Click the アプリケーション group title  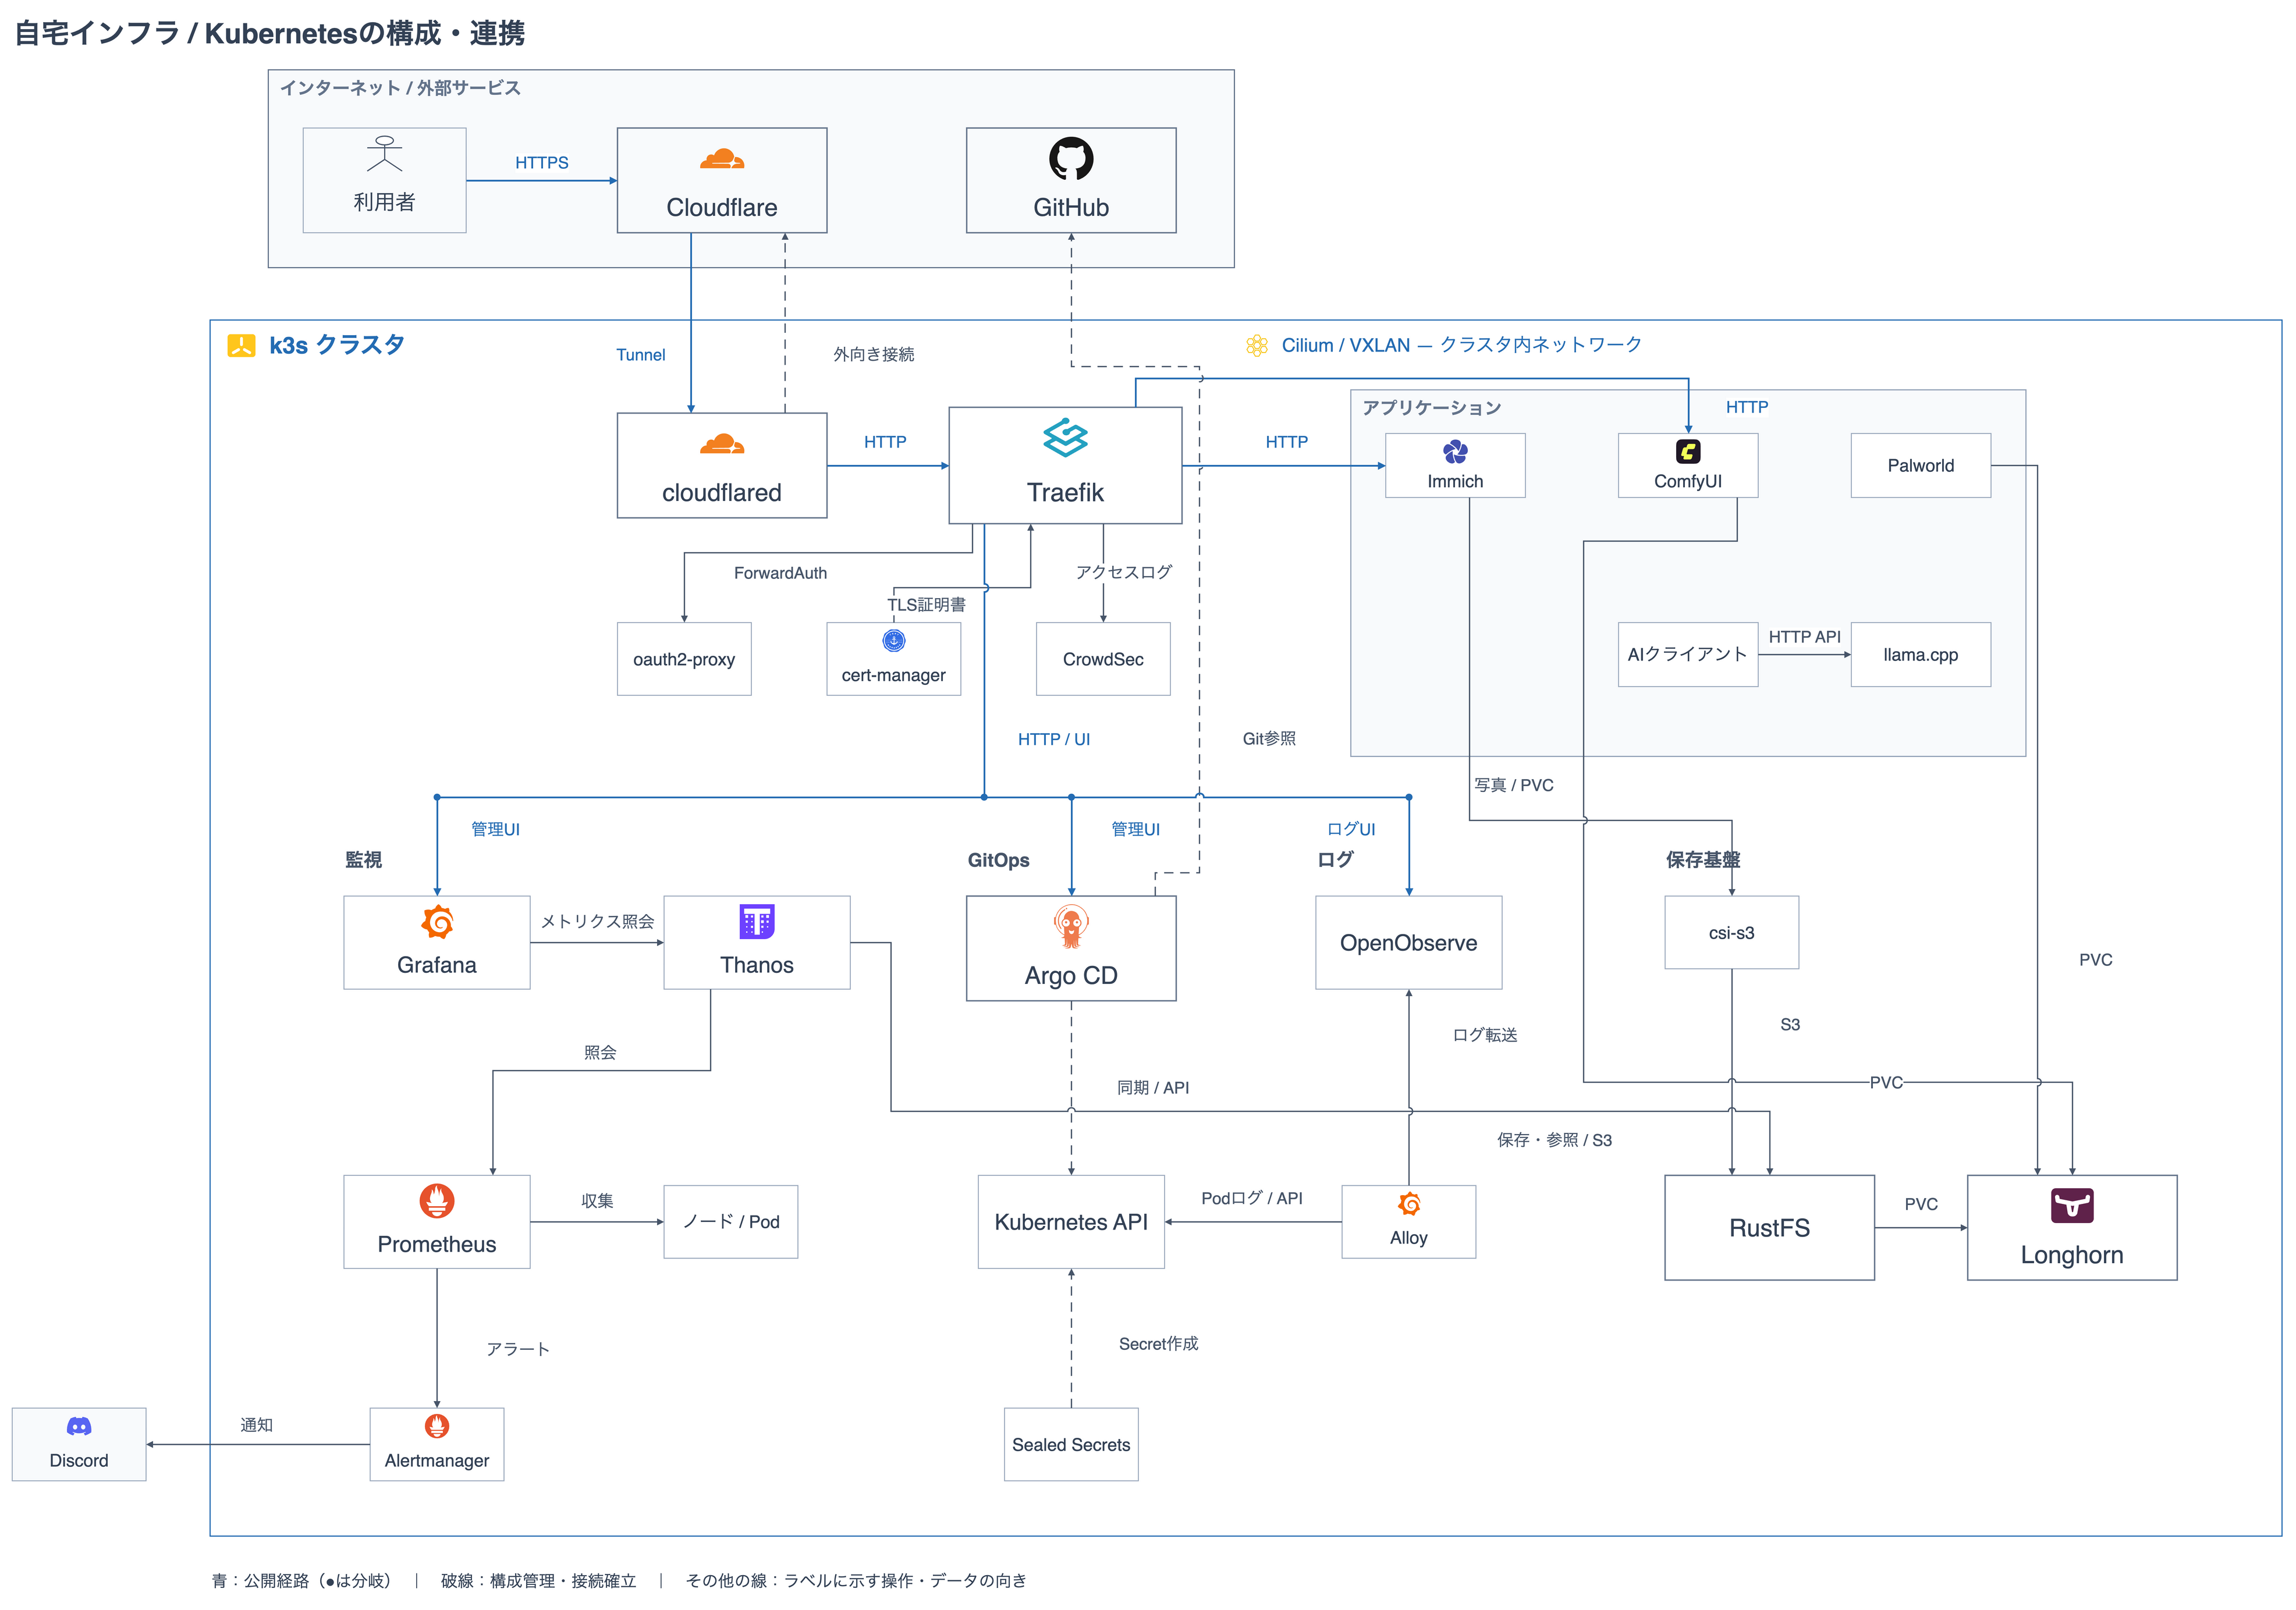[x=1431, y=407]
